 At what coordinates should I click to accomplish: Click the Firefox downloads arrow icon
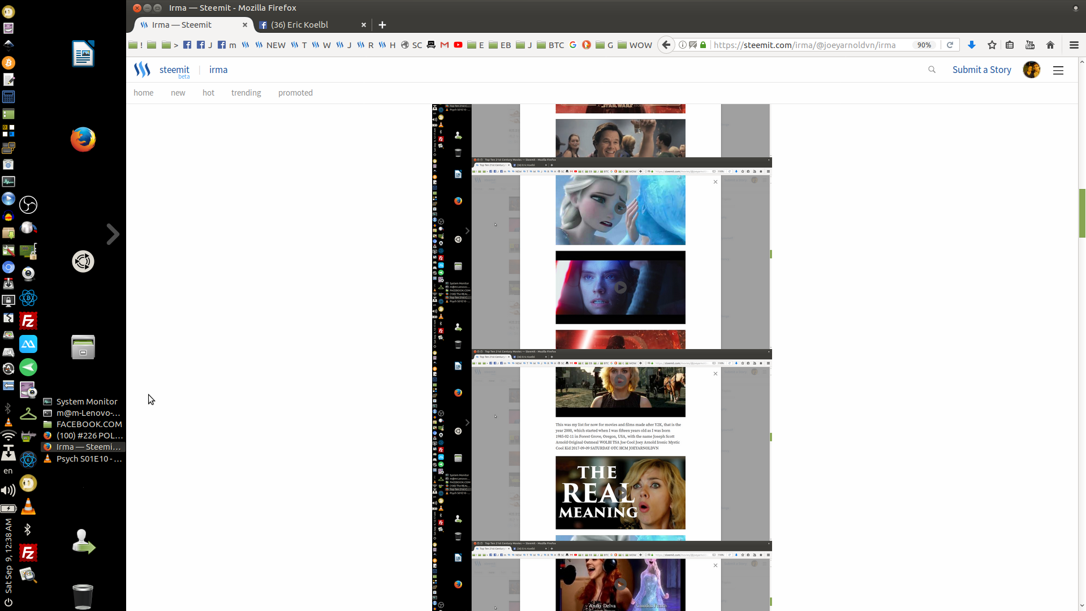971,45
